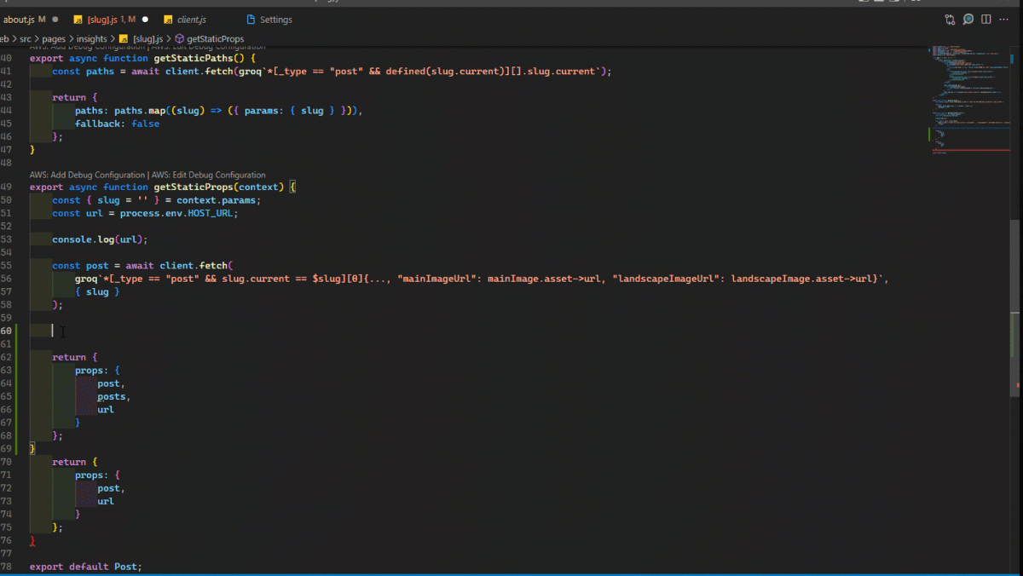The image size is (1023, 576).
Task: Click 'fallback: false' in the code
Action: pos(117,124)
